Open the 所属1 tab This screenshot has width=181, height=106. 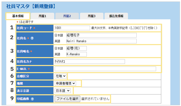tap(42, 16)
